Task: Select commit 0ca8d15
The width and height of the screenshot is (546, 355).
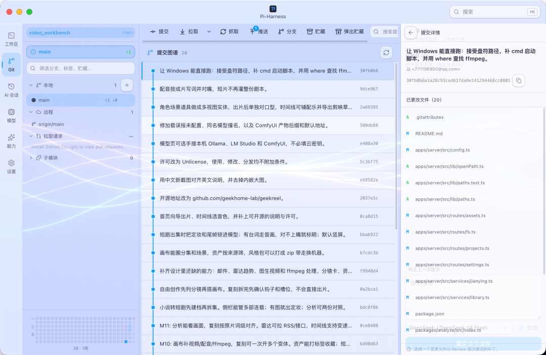Action: [268, 216]
